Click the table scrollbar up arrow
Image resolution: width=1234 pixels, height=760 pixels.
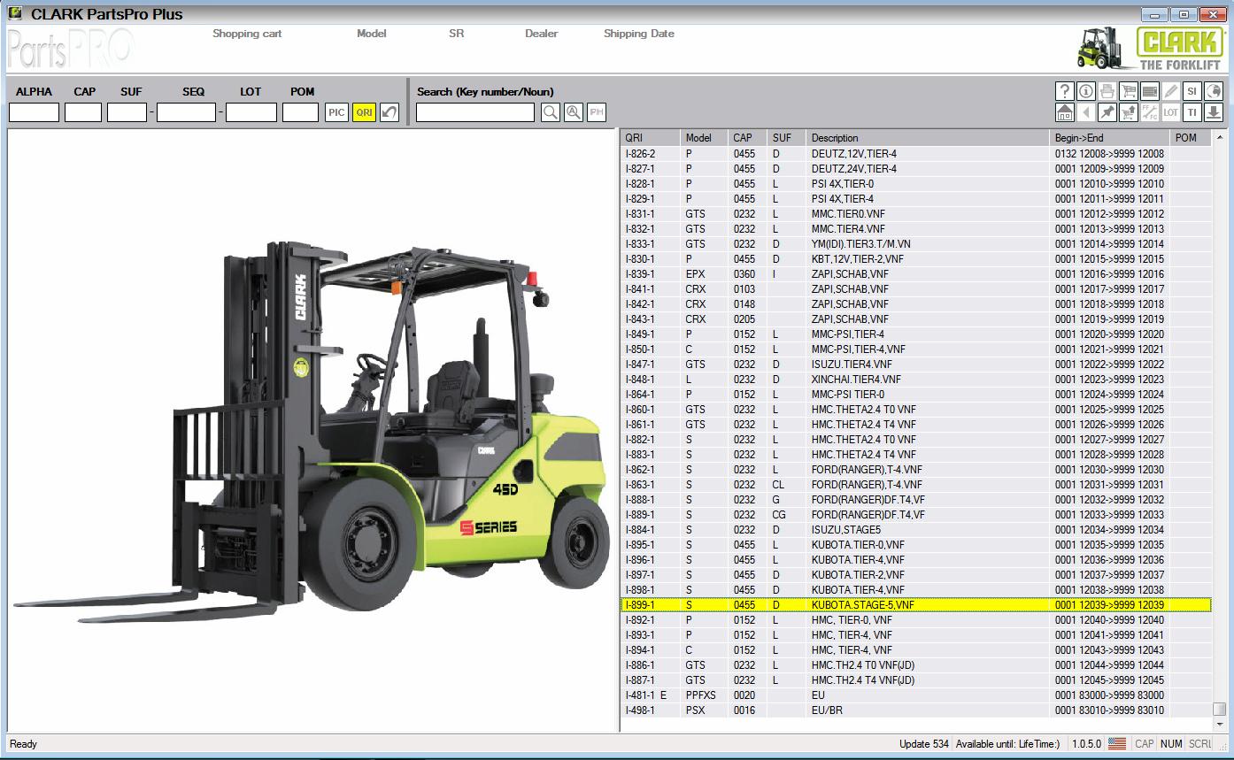(1220, 138)
